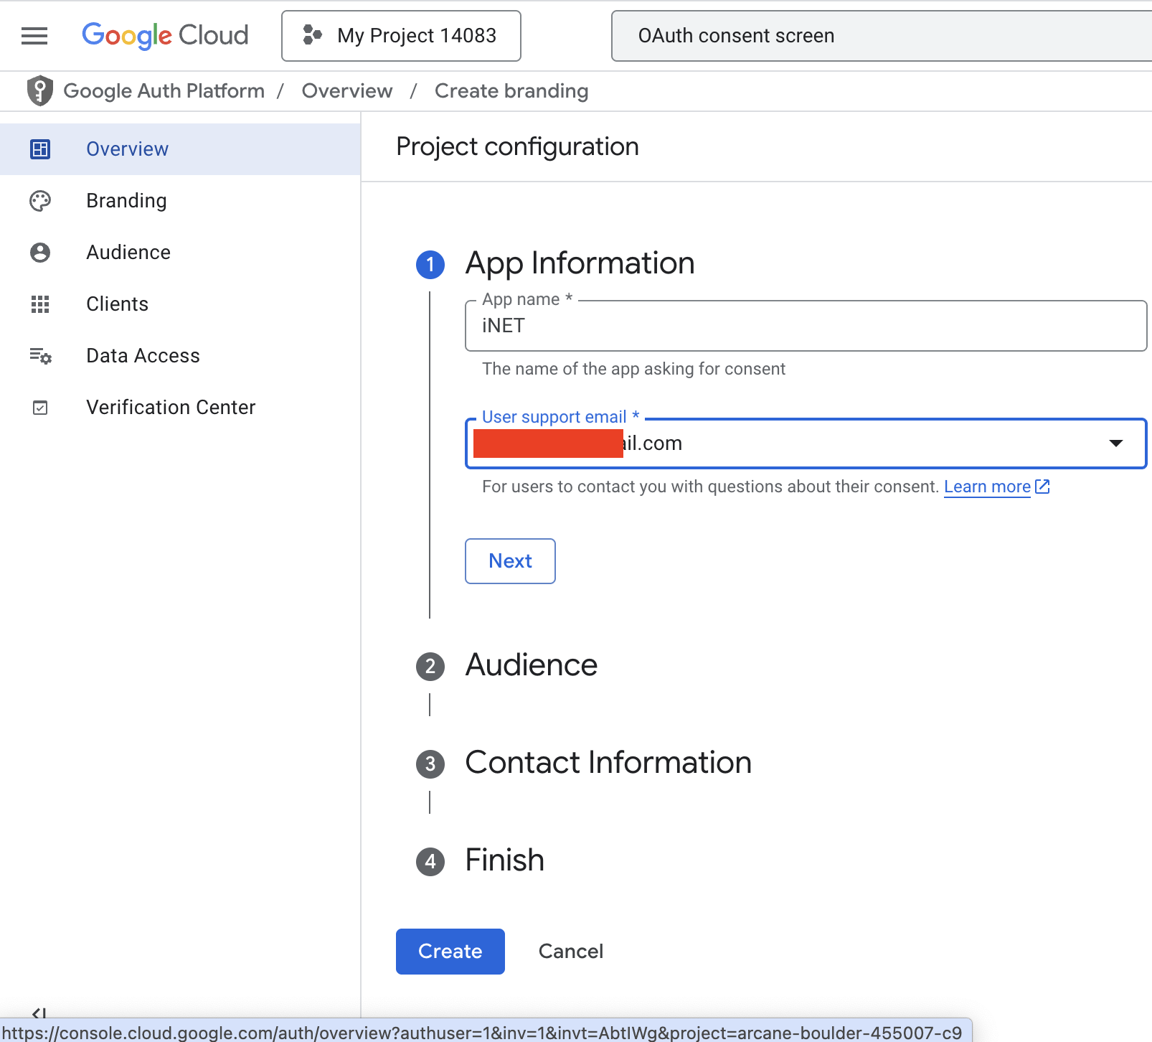
Task: Expand step 3 Contact Information section
Action: 608,763
